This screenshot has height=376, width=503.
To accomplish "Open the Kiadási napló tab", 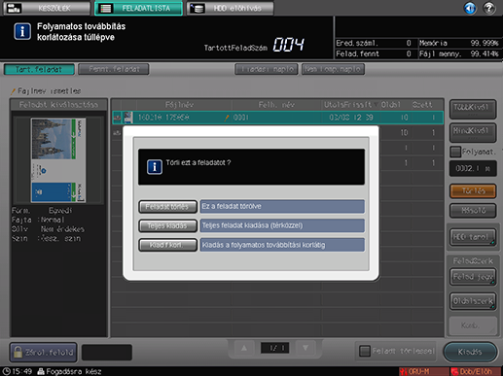I will pyautogui.click(x=267, y=69).
